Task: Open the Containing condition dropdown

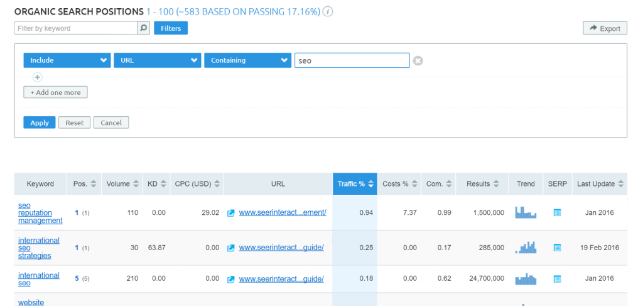Action: [247, 60]
